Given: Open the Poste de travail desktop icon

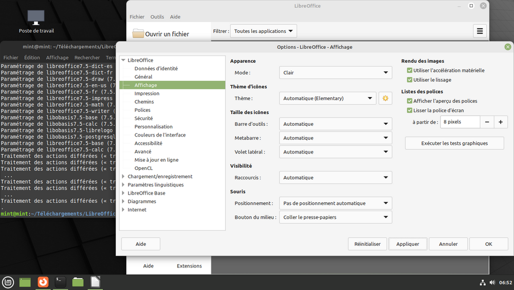Looking at the screenshot, I should click(36, 21).
